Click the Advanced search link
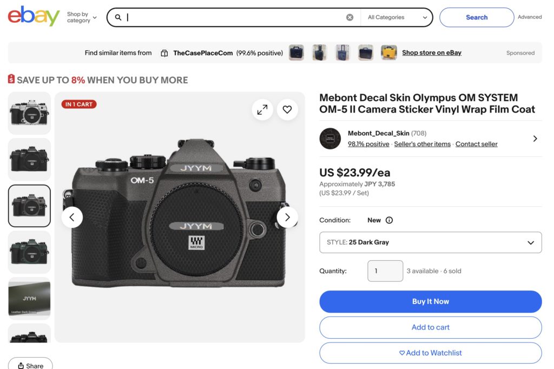The image size is (554, 369). pos(529,17)
